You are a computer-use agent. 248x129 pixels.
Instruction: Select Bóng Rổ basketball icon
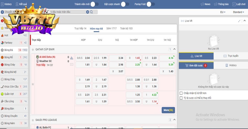click(2, 57)
